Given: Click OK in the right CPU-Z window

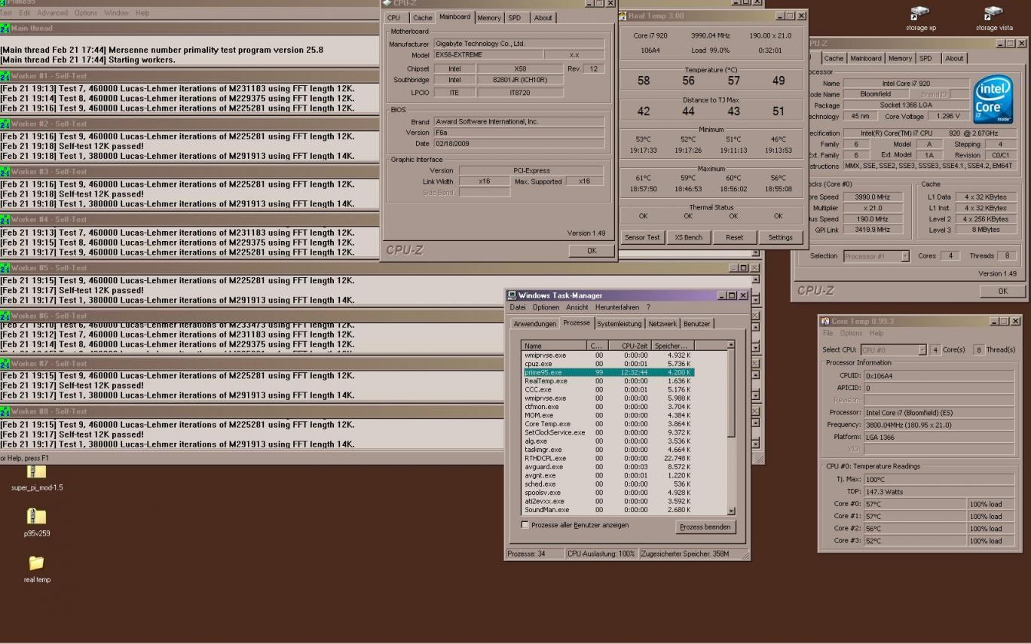Looking at the screenshot, I should [1002, 291].
